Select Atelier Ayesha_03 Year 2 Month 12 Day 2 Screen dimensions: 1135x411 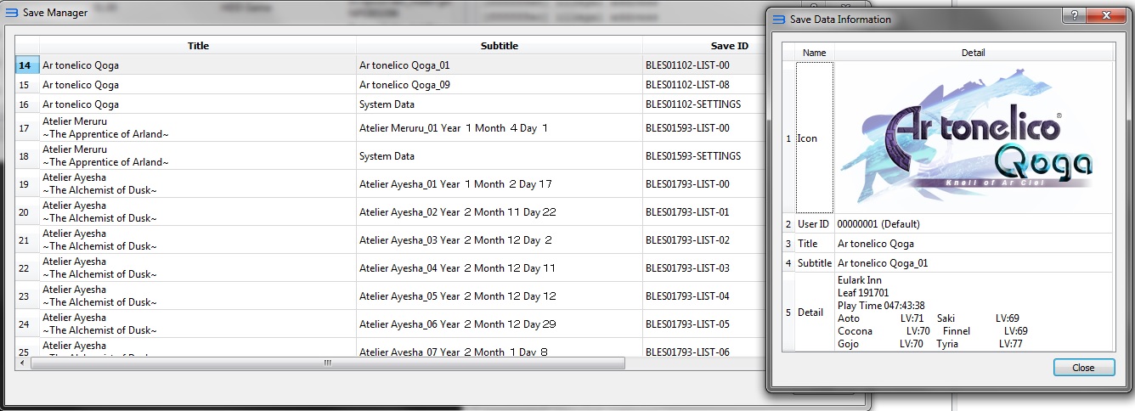pos(499,240)
